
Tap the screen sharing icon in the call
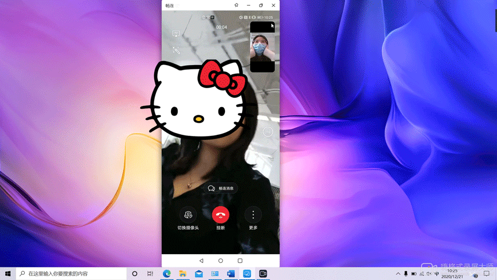(x=176, y=33)
